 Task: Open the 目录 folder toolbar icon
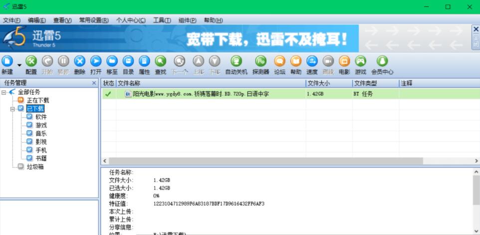(x=128, y=61)
